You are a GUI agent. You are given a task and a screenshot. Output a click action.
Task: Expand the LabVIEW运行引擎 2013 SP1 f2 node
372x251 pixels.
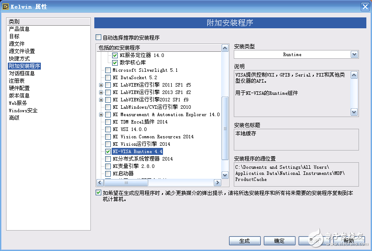pyautogui.click(x=101, y=92)
